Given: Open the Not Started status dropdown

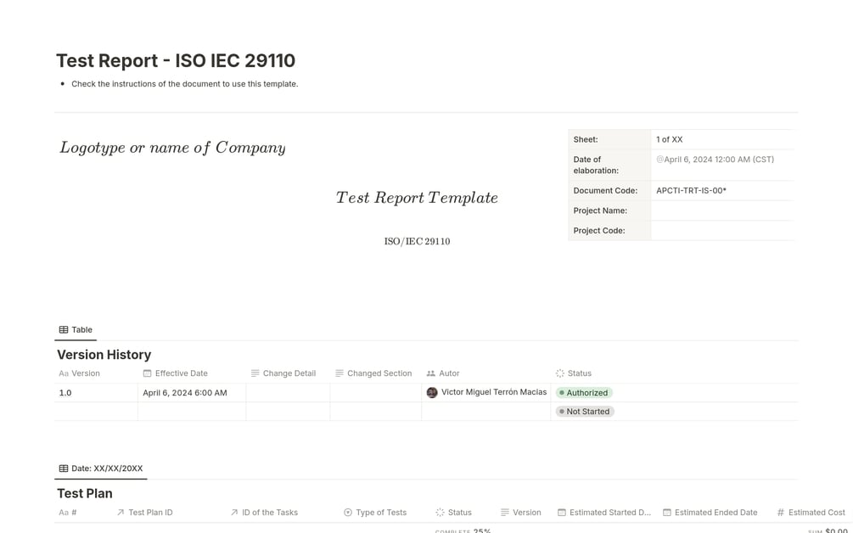Looking at the screenshot, I should click(x=584, y=412).
